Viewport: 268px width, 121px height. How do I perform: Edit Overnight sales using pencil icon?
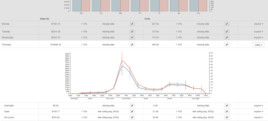pyautogui.click(x=132, y=106)
